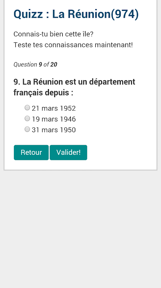Click the word "Quizz" in the heading
The image size is (161, 288).
pyautogui.click(x=28, y=14)
